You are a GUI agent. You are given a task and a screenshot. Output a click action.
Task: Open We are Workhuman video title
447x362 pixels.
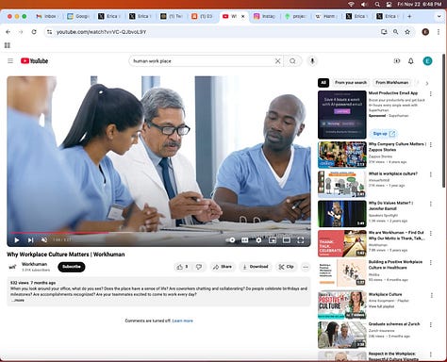(396, 236)
